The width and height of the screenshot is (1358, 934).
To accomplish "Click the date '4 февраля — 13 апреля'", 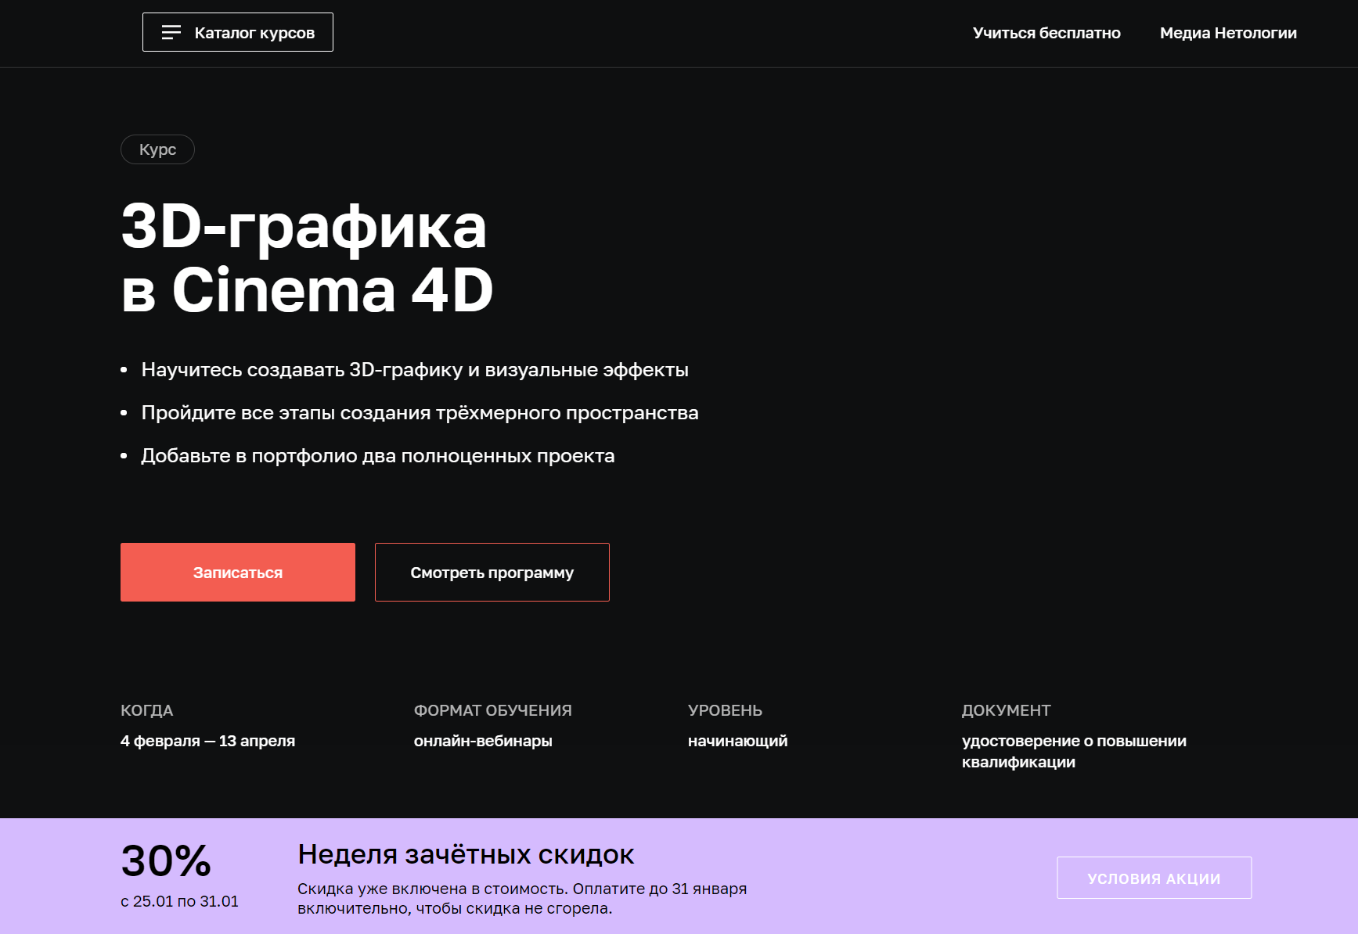I will pyautogui.click(x=207, y=741).
